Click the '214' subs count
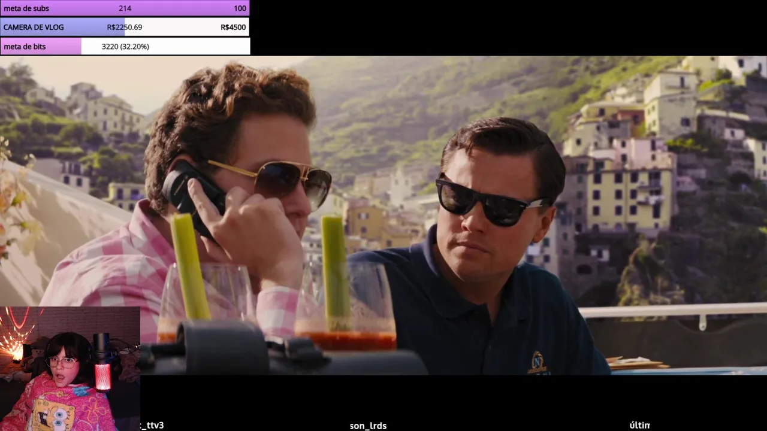 (125, 8)
